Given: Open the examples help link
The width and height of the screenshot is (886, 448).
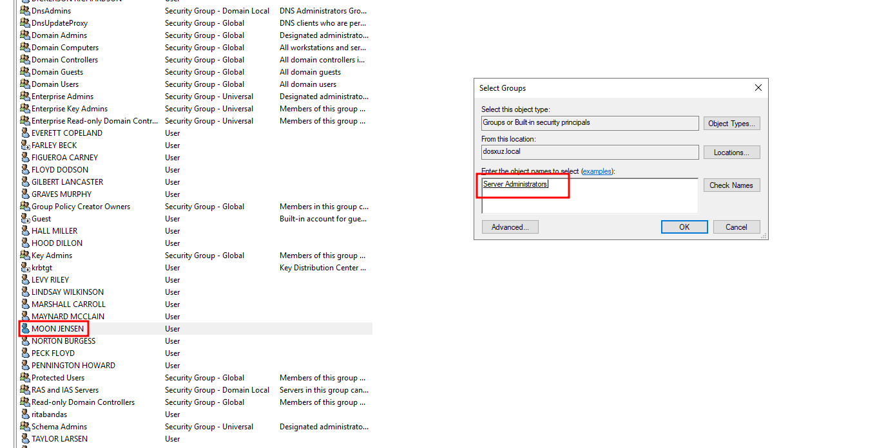Looking at the screenshot, I should [597, 171].
